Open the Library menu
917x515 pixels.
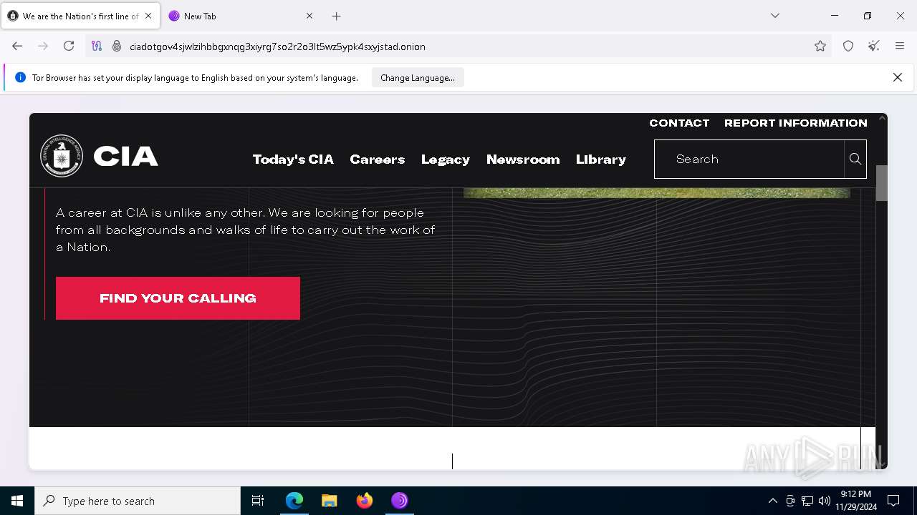coord(601,160)
